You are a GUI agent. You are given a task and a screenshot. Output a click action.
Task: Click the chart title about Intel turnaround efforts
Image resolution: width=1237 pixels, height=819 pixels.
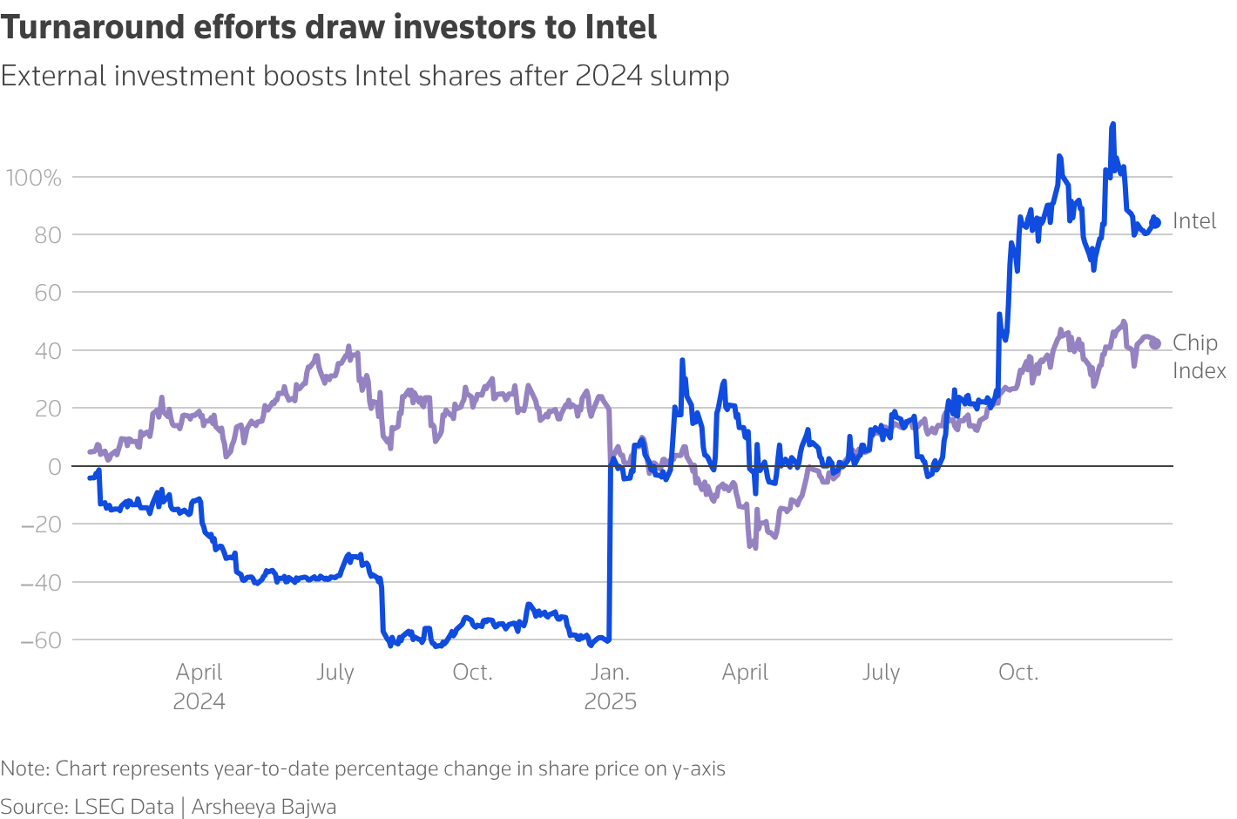click(x=328, y=28)
